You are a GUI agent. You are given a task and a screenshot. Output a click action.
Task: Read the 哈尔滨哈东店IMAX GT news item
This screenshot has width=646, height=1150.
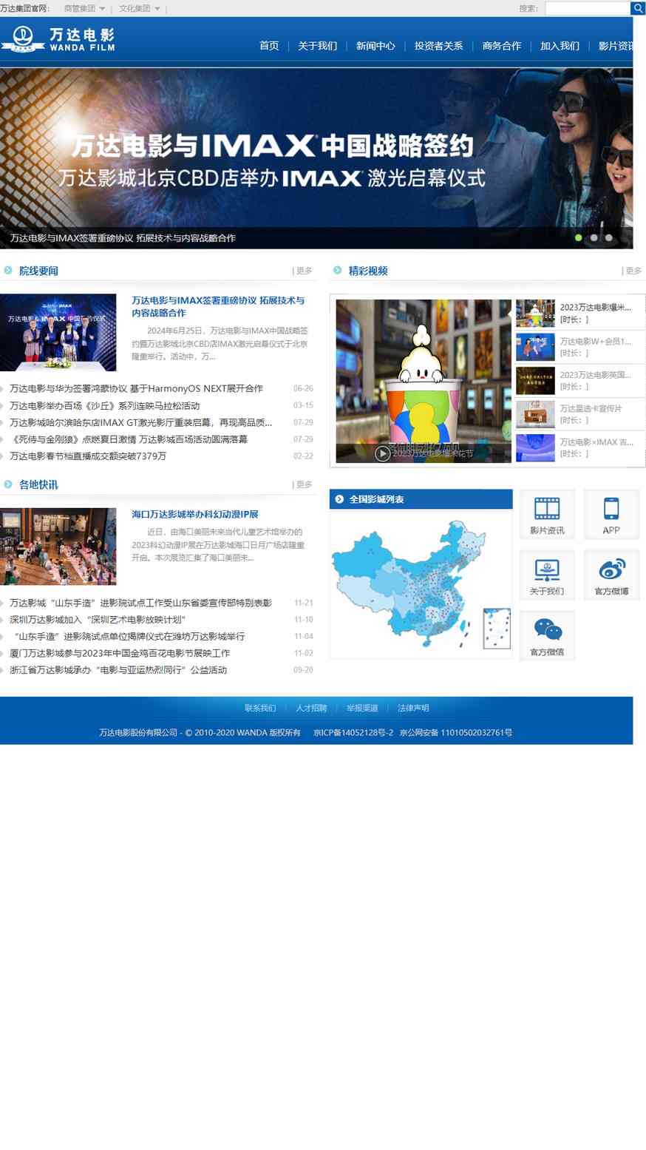[140, 422]
